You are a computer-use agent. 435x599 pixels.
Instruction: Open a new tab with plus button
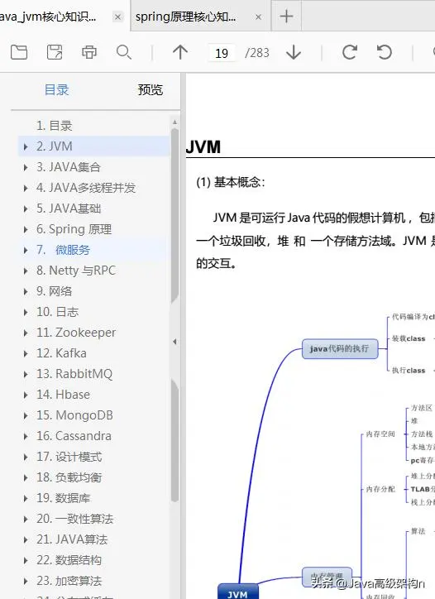point(286,16)
